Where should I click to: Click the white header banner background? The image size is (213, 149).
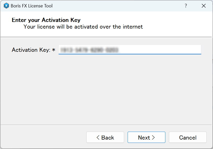(x=177, y=24)
